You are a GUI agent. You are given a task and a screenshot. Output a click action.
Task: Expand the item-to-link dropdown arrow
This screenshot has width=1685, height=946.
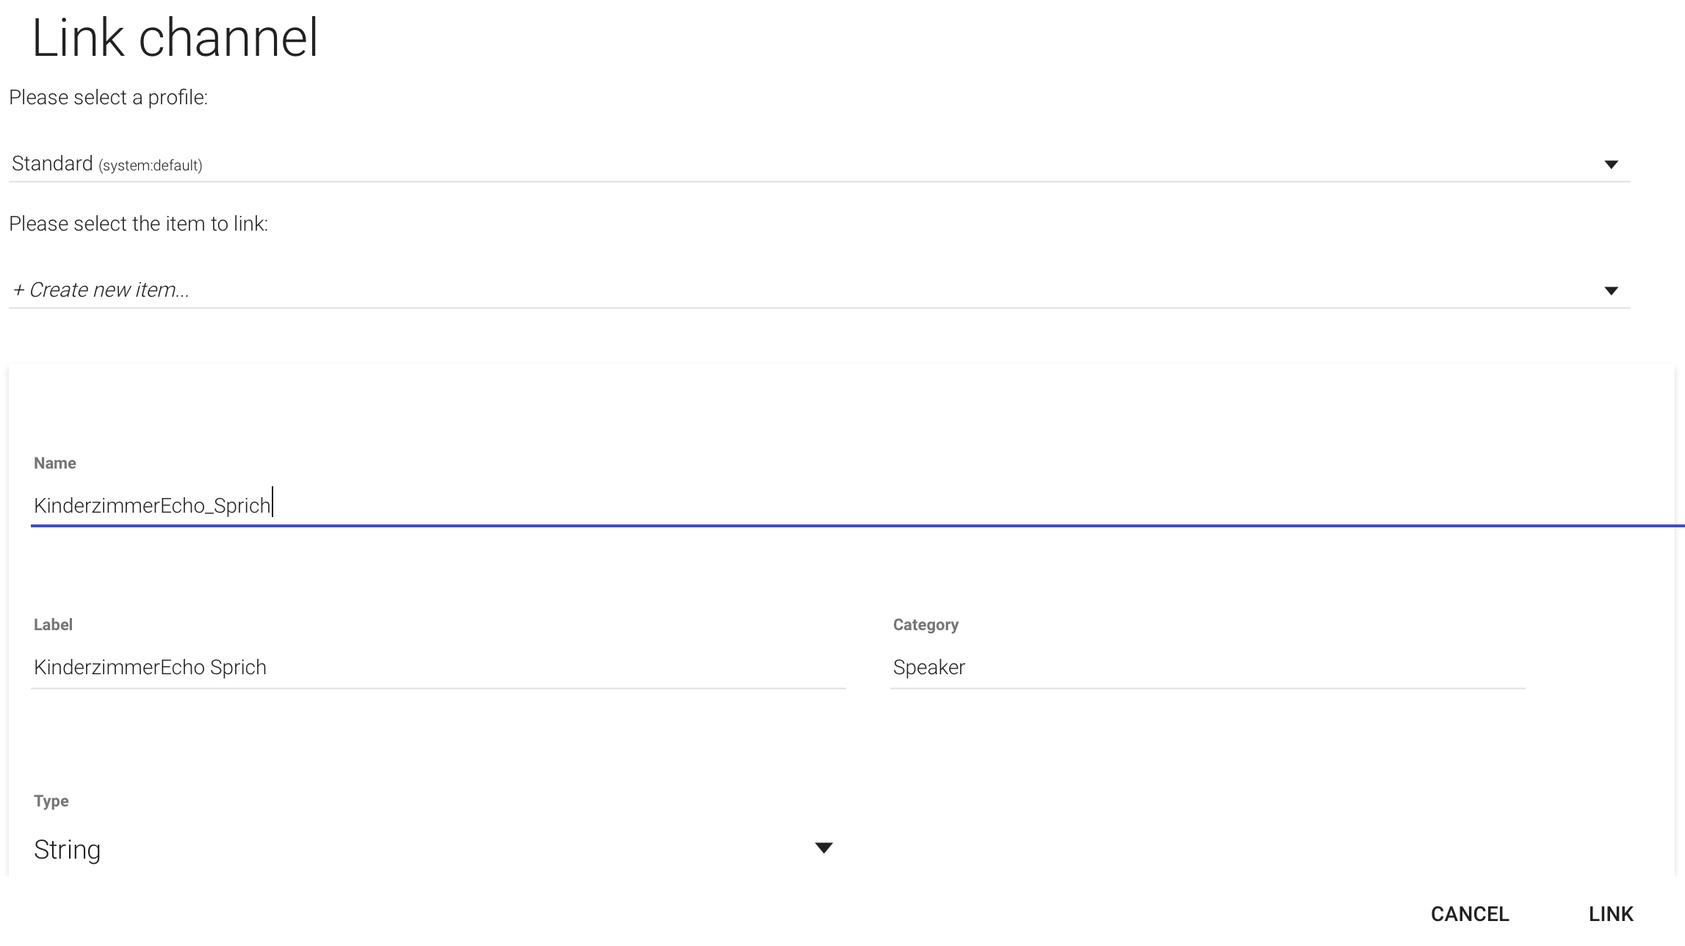(x=1611, y=291)
